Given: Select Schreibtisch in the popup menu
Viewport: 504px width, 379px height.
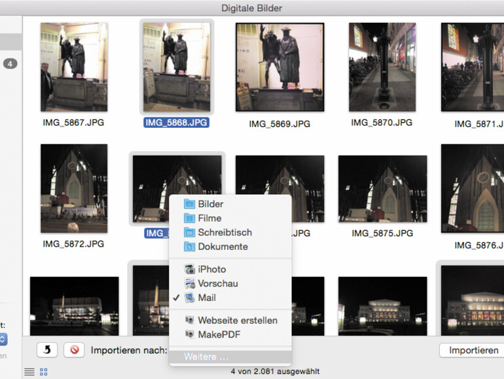Looking at the screenshot, I should click(x=230, y=232).
